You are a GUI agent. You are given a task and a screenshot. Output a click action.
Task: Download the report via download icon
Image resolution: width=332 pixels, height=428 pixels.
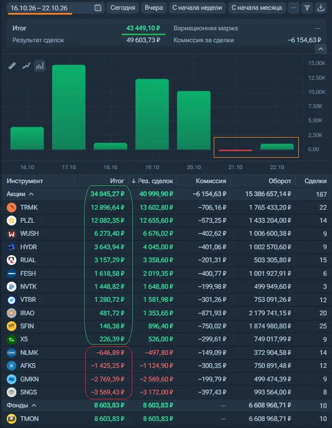tap(321, 8)
